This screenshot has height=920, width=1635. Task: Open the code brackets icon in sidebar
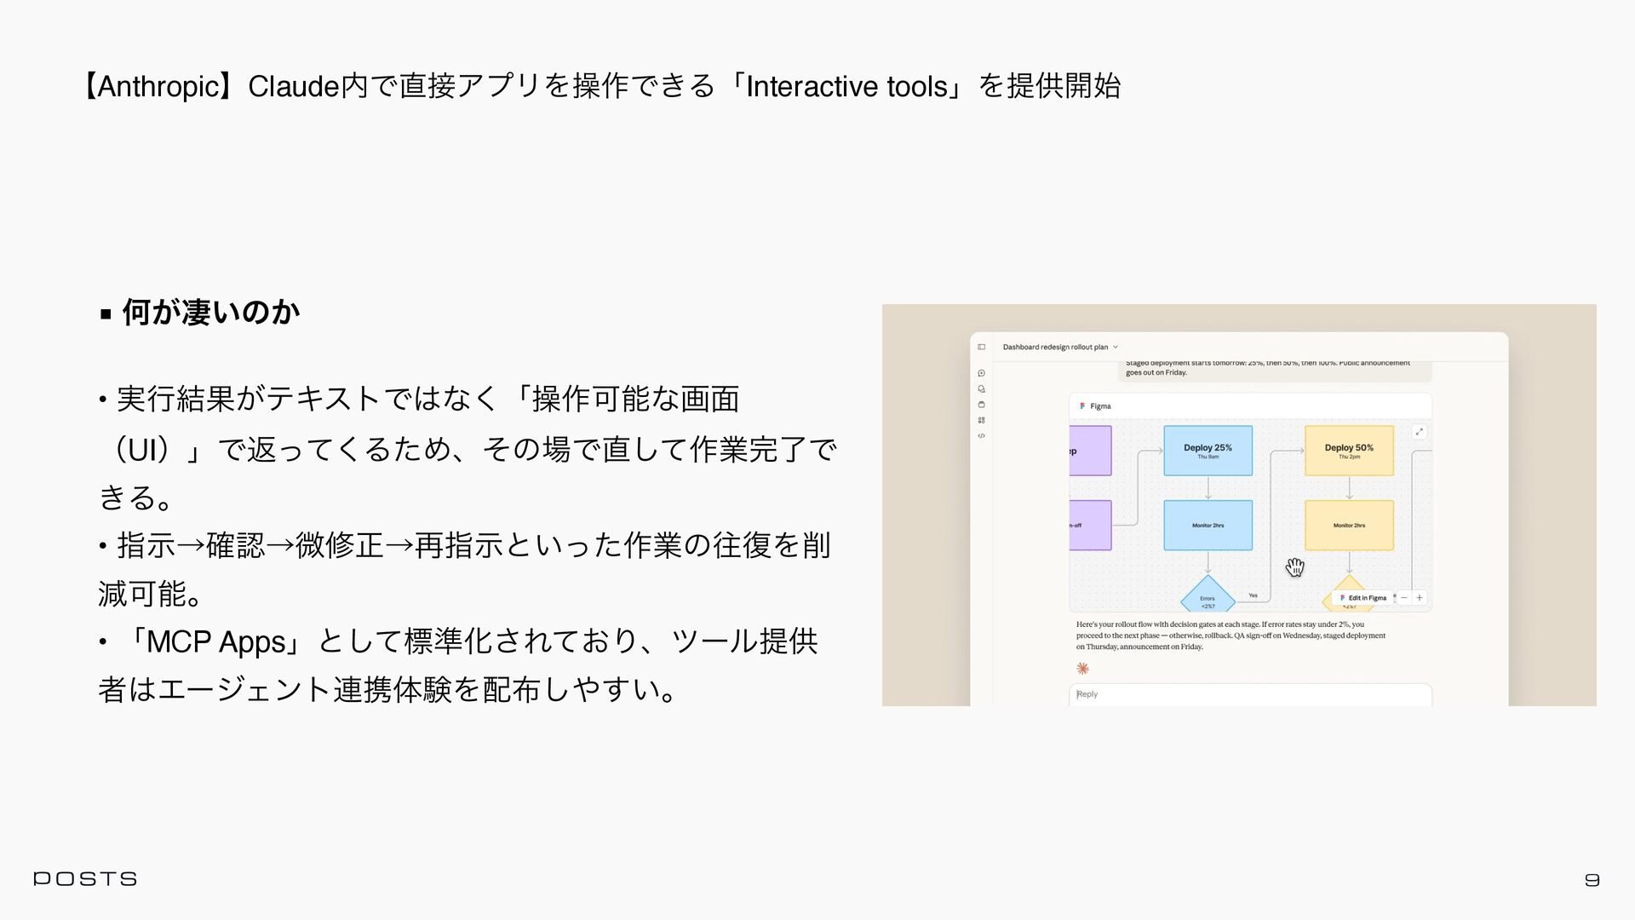[981, 435]
